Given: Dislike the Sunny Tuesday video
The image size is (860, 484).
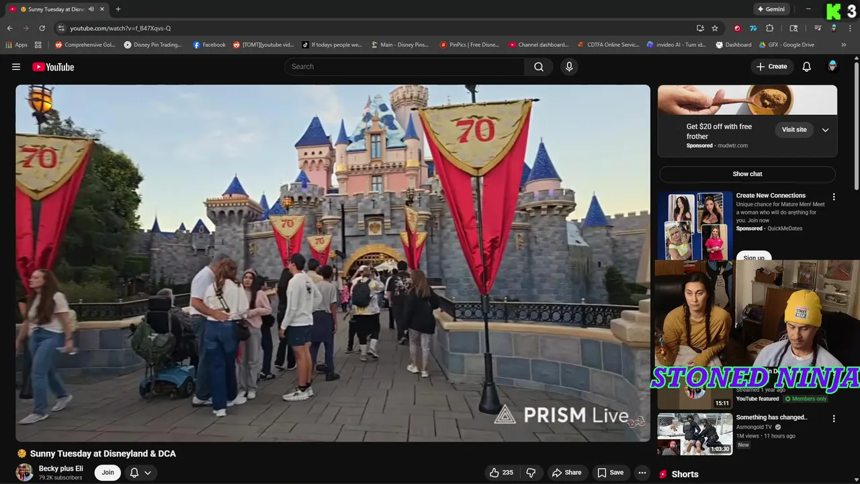Looking at the screenshot, I should pos(531,473).
